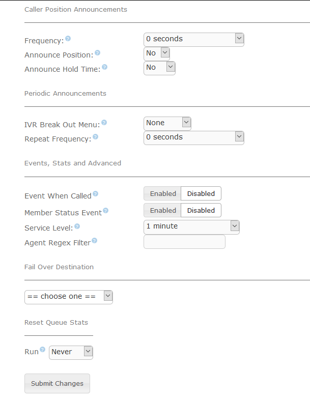
Task: Show help for Run reset option
Action: (x=43, y=349)
